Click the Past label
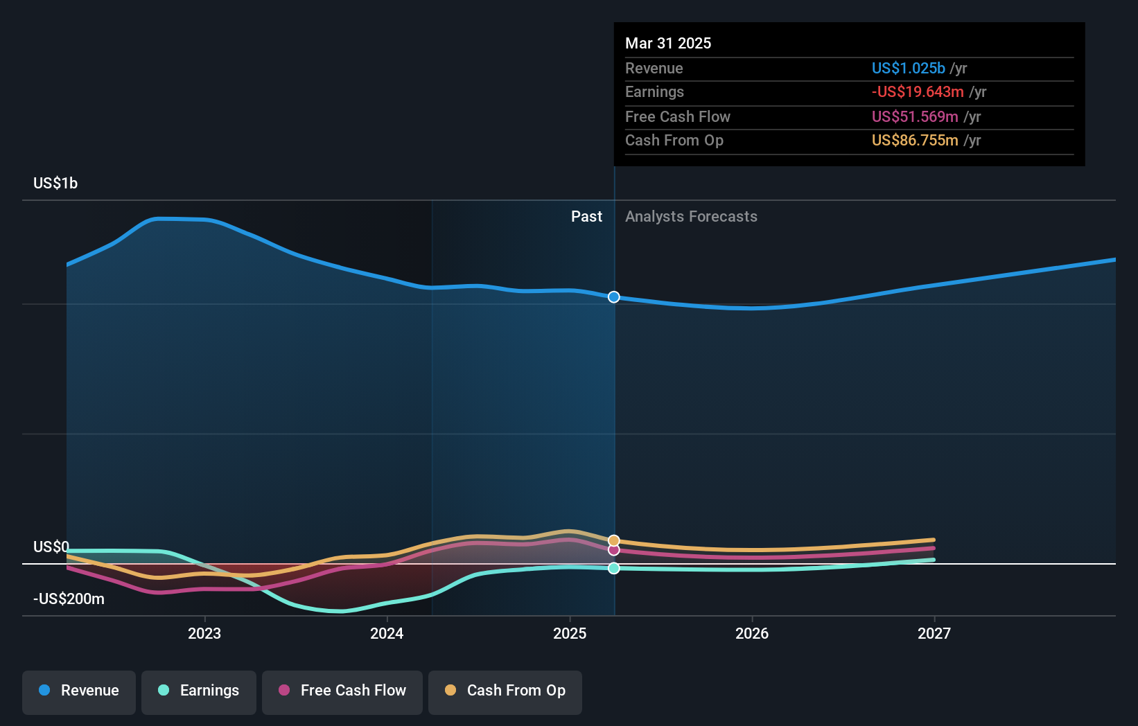The height and width of the screenshot is (726, 1138). (x=586, y=216)
